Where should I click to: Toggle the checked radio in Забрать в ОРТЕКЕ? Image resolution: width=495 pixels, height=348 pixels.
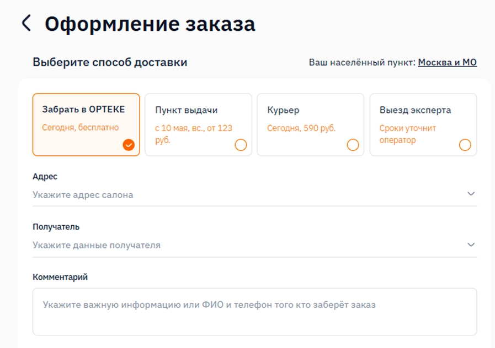click(x=129, y=145)
